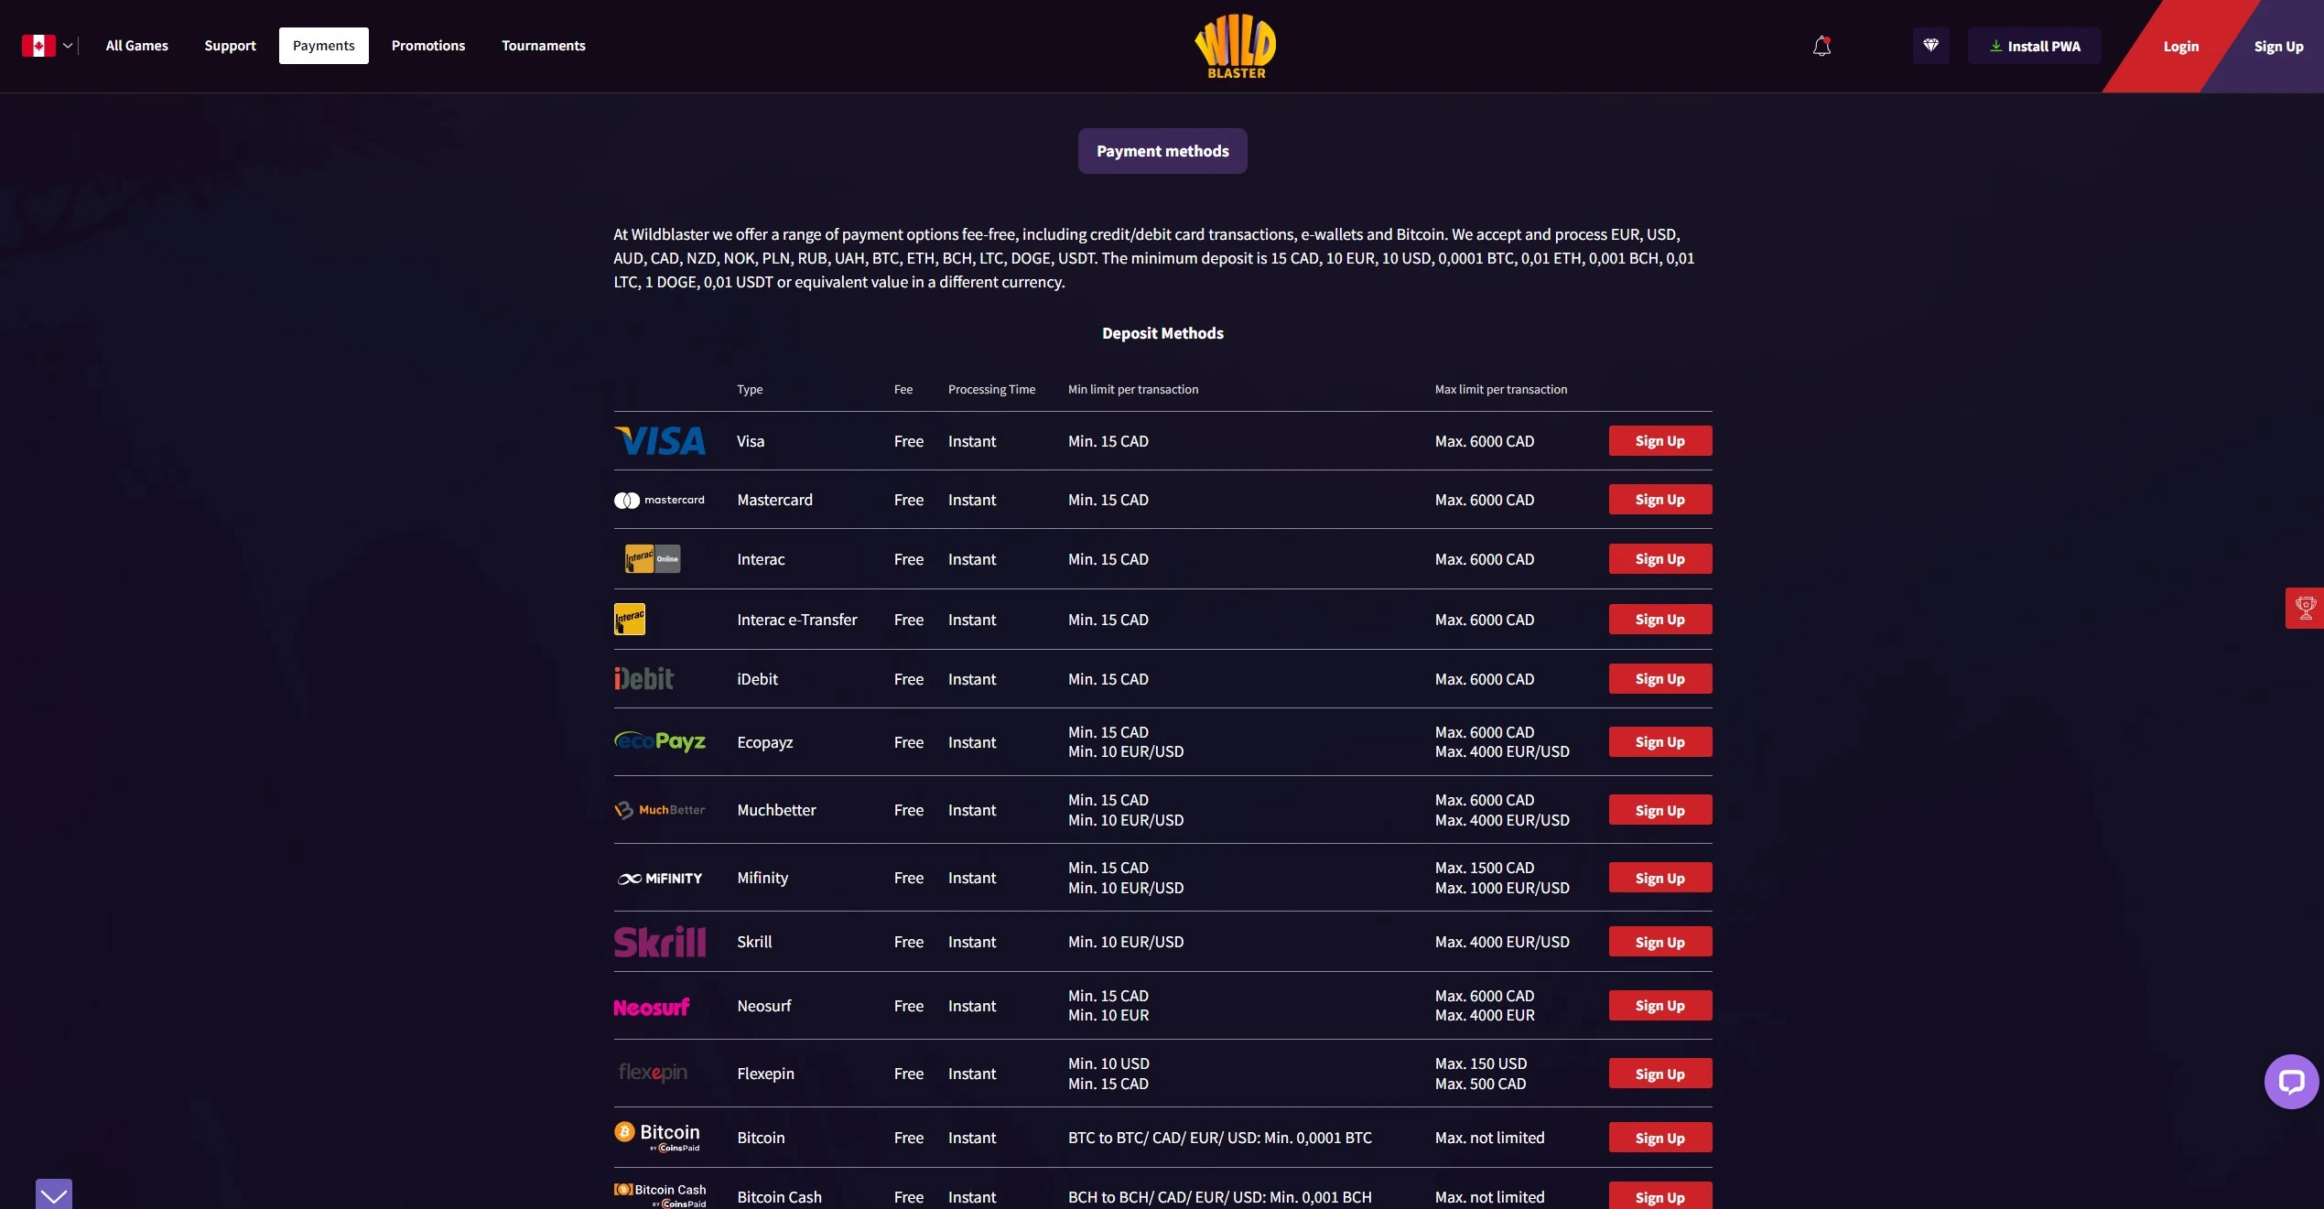
Task: Expand the purple chevron at bottom left
Action: coord(54,1193)
